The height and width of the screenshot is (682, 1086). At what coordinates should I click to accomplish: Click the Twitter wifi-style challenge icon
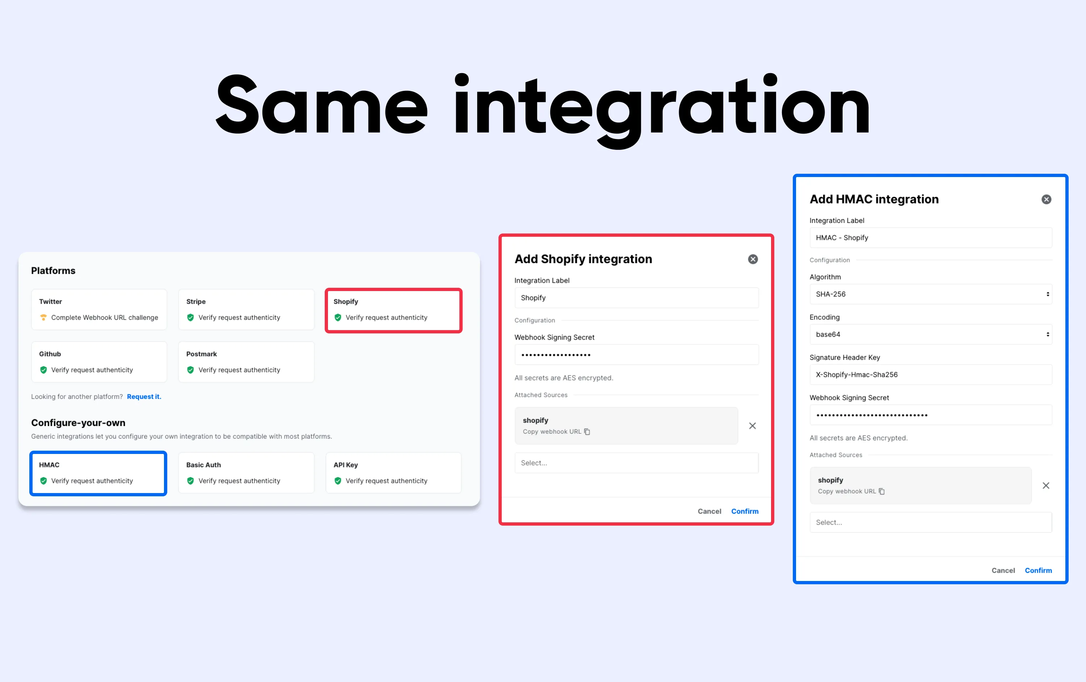43,317
